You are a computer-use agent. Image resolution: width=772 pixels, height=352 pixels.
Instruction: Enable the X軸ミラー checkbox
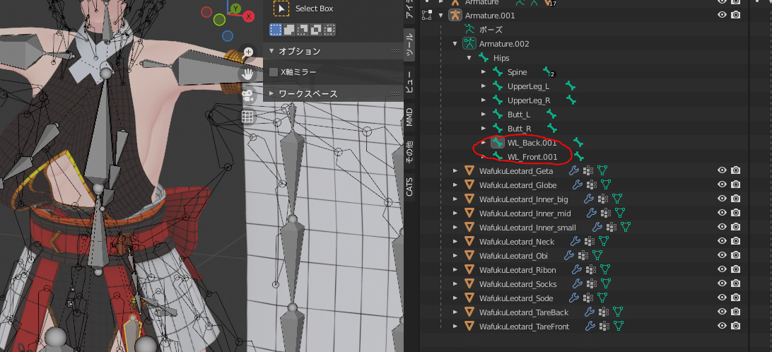coord(274,72)
